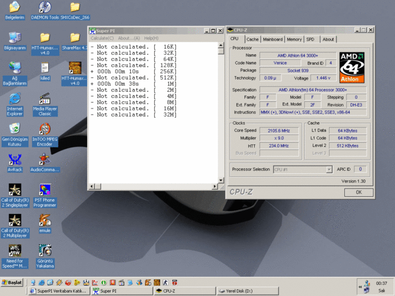This screenshot has height=296, width=395.
Task: Launch ImTOO MPEG Encoder shortcut
Action: tap(45, 134)
